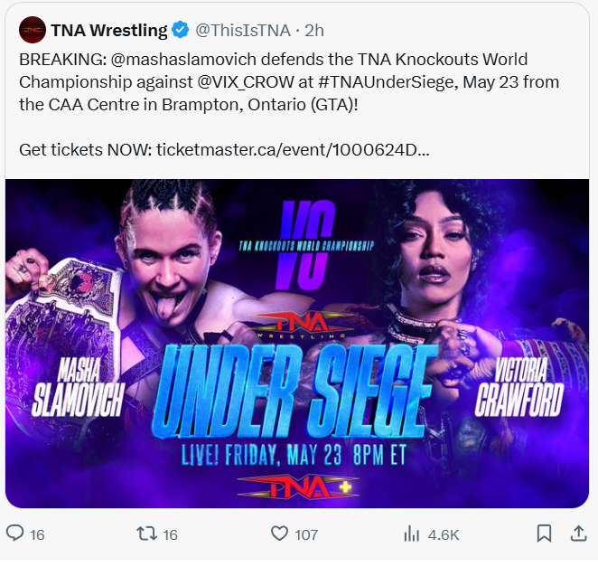Click the share upload arrow icon

click(x=578, y=534)
